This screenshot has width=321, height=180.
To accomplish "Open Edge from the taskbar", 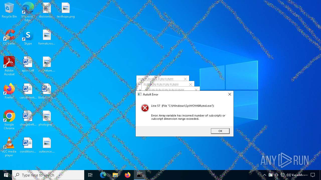I will 103,175.
